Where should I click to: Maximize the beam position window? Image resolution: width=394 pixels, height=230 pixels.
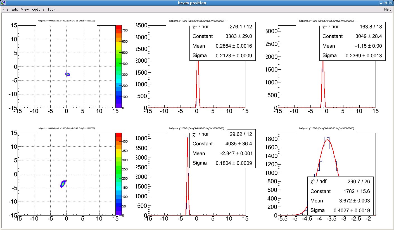click(385, 3)
